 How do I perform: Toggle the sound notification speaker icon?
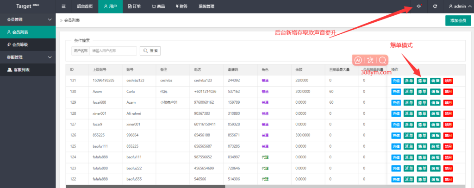419,6
